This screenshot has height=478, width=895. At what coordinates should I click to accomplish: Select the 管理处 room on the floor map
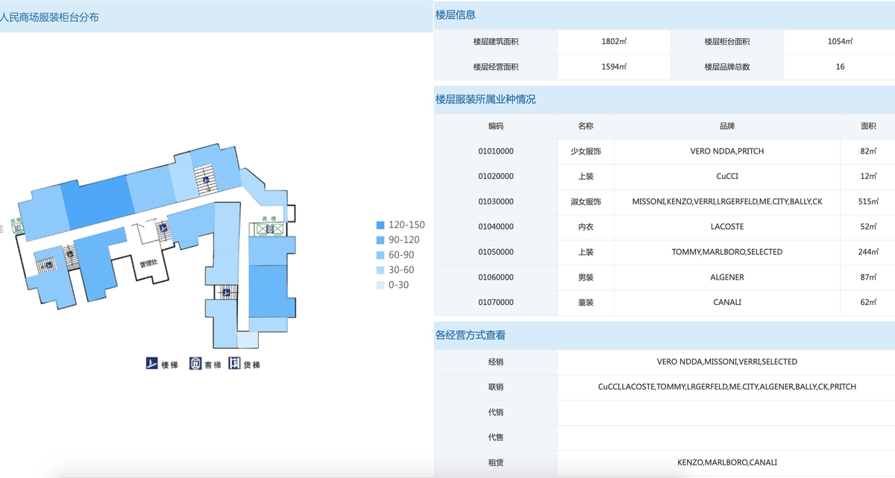coord(148,265)
